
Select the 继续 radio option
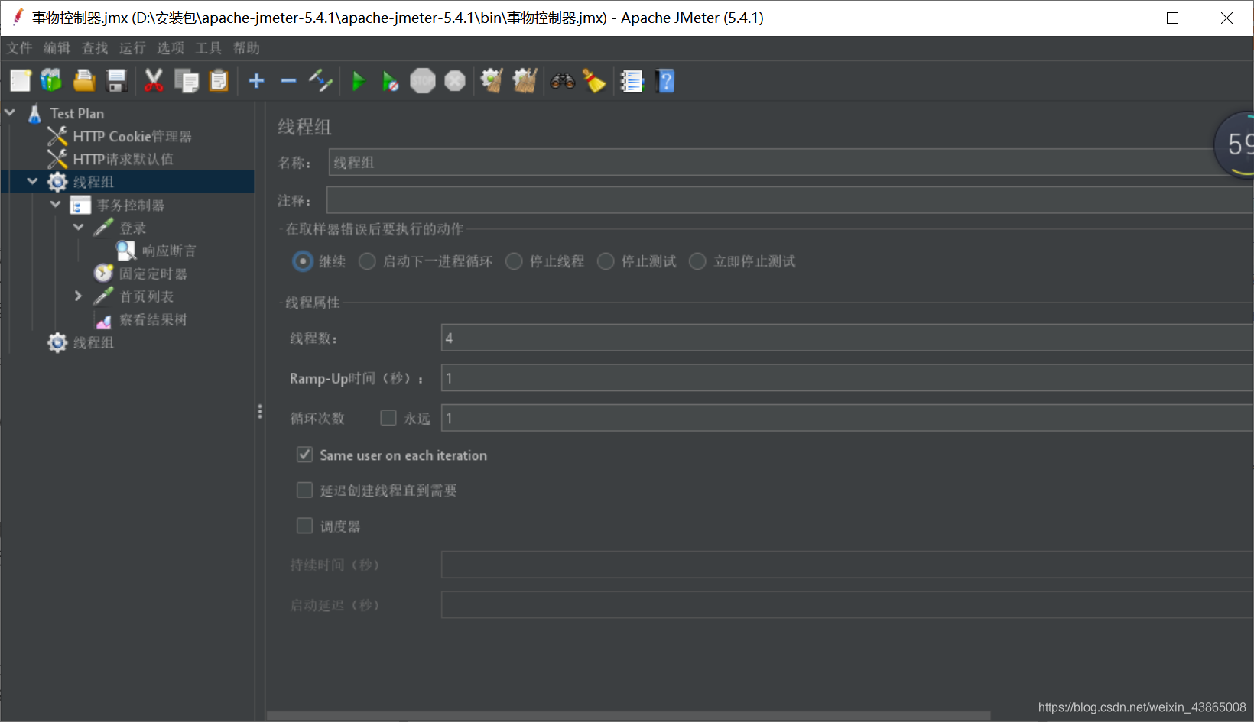(x=303, y=261)
